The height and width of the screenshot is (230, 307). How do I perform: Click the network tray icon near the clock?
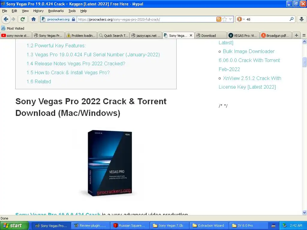(285, 226)
